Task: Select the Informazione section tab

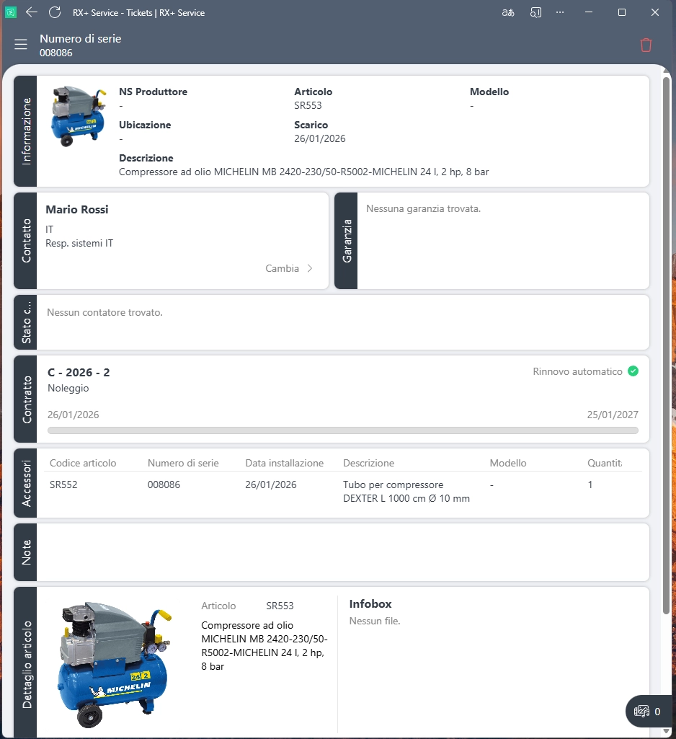Action: click(x=25, y=131)
